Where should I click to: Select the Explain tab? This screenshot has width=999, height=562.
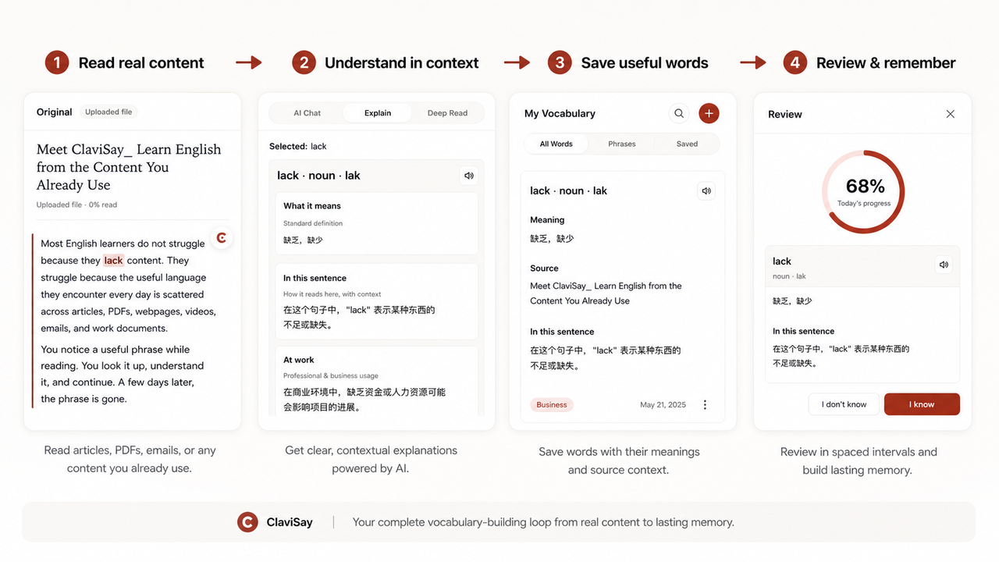point(378,113)
